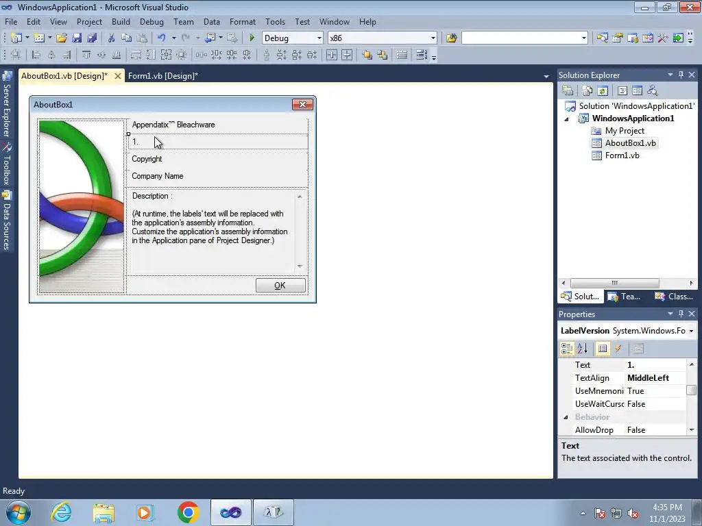Open the Properties Window toolbar icon
Image resolution: width=702 pixels, height=526 pixels.
(x=618, y=38)
